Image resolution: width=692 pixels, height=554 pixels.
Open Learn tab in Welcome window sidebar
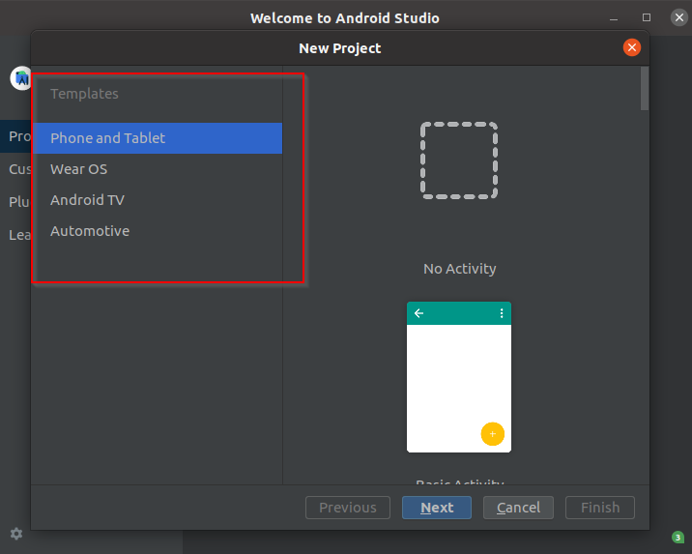click(15, 235)
